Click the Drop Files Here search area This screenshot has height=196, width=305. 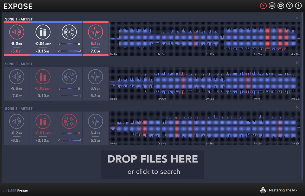click(152, 165)
